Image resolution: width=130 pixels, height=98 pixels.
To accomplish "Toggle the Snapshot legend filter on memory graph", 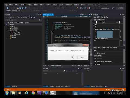I will coord(109,29).
